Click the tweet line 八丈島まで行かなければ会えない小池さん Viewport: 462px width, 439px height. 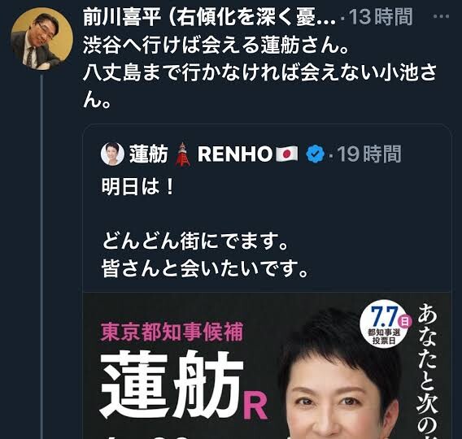point(260,87)
